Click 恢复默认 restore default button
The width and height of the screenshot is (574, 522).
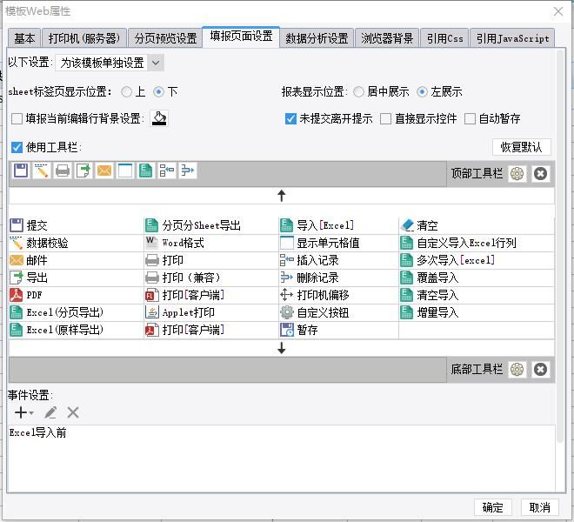[x=521, y=147]
